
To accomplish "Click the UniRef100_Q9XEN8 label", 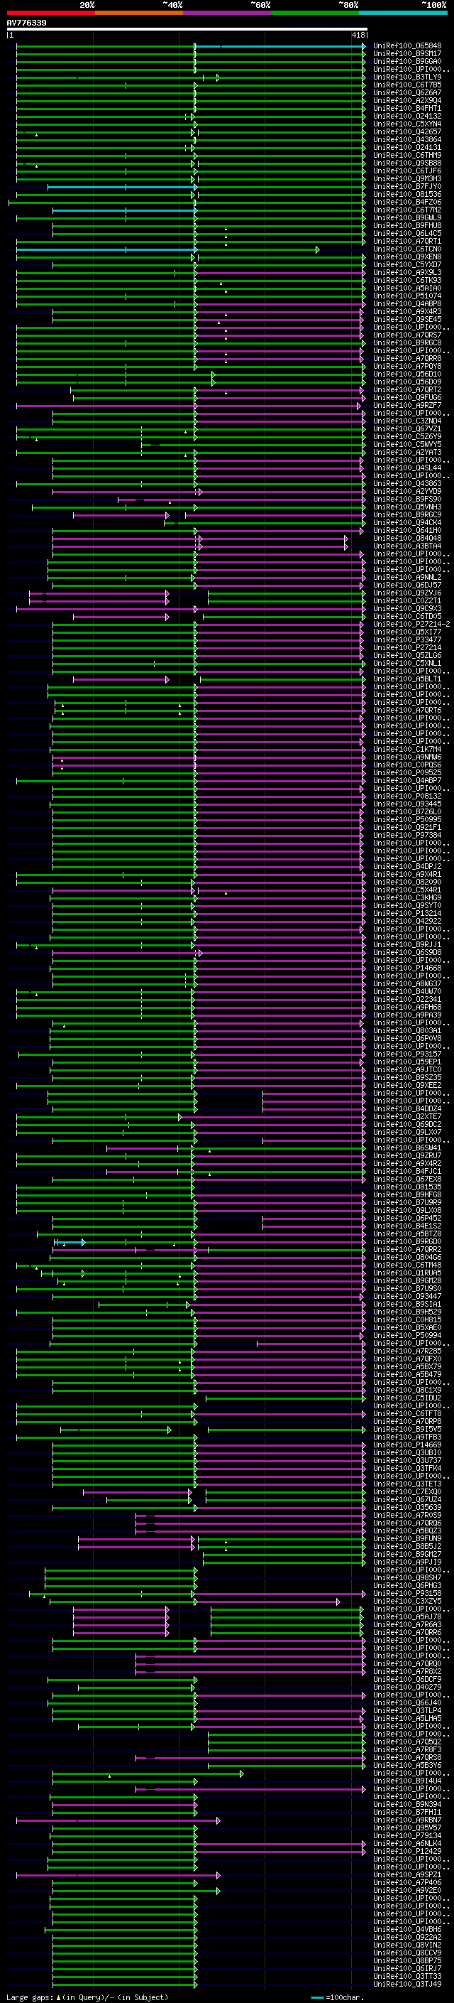I will pyautogui.click(x=407, y=257).
